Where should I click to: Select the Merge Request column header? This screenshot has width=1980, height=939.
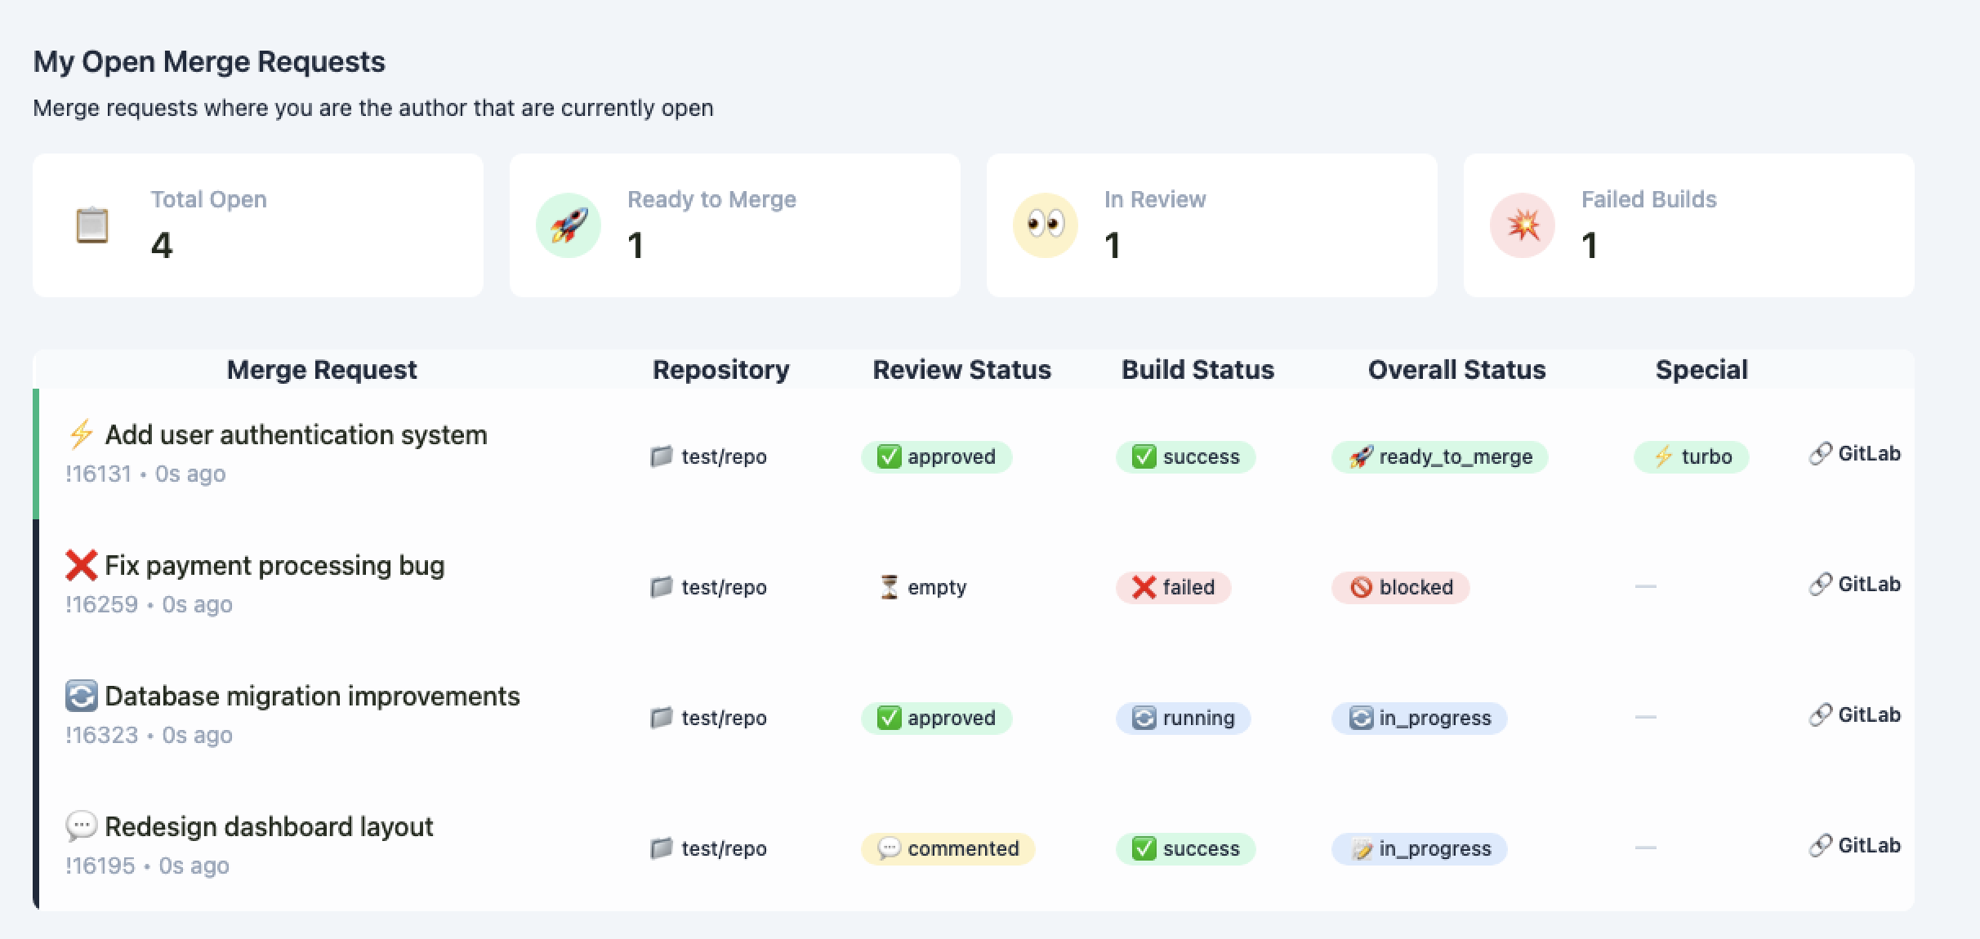[x=322, y=369]
